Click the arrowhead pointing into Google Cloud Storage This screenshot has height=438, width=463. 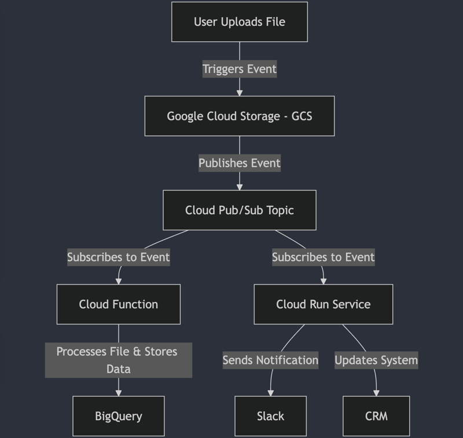tap(240, 93)
